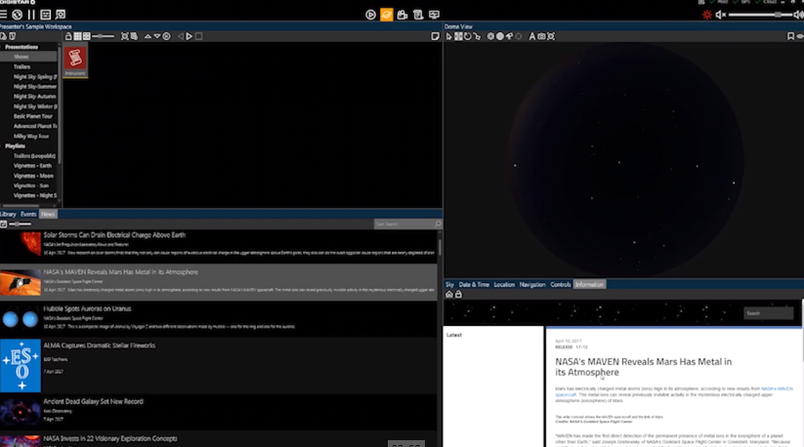Switch workspace to large tile view
Screen dimensions: 804x447
point(87,36)
